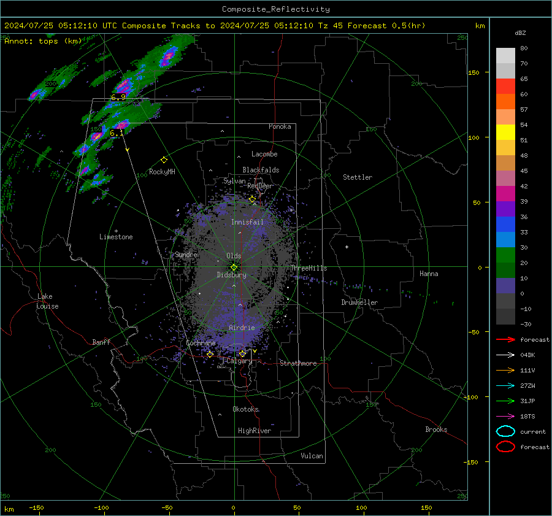Click the white plus marker east of ThreeHills
This screenshot has width=552, height=516.
click(347, 247)
